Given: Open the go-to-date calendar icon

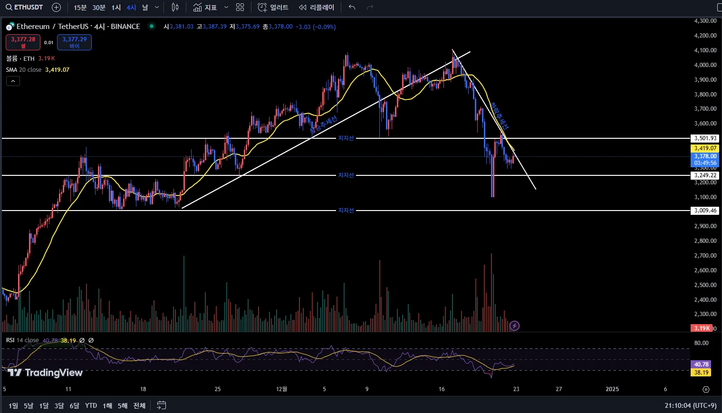Looking at the screenshot, I should (162, 405).
